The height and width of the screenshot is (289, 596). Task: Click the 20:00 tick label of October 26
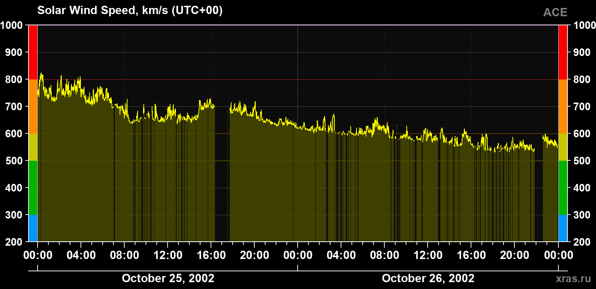tap(514, 255)
